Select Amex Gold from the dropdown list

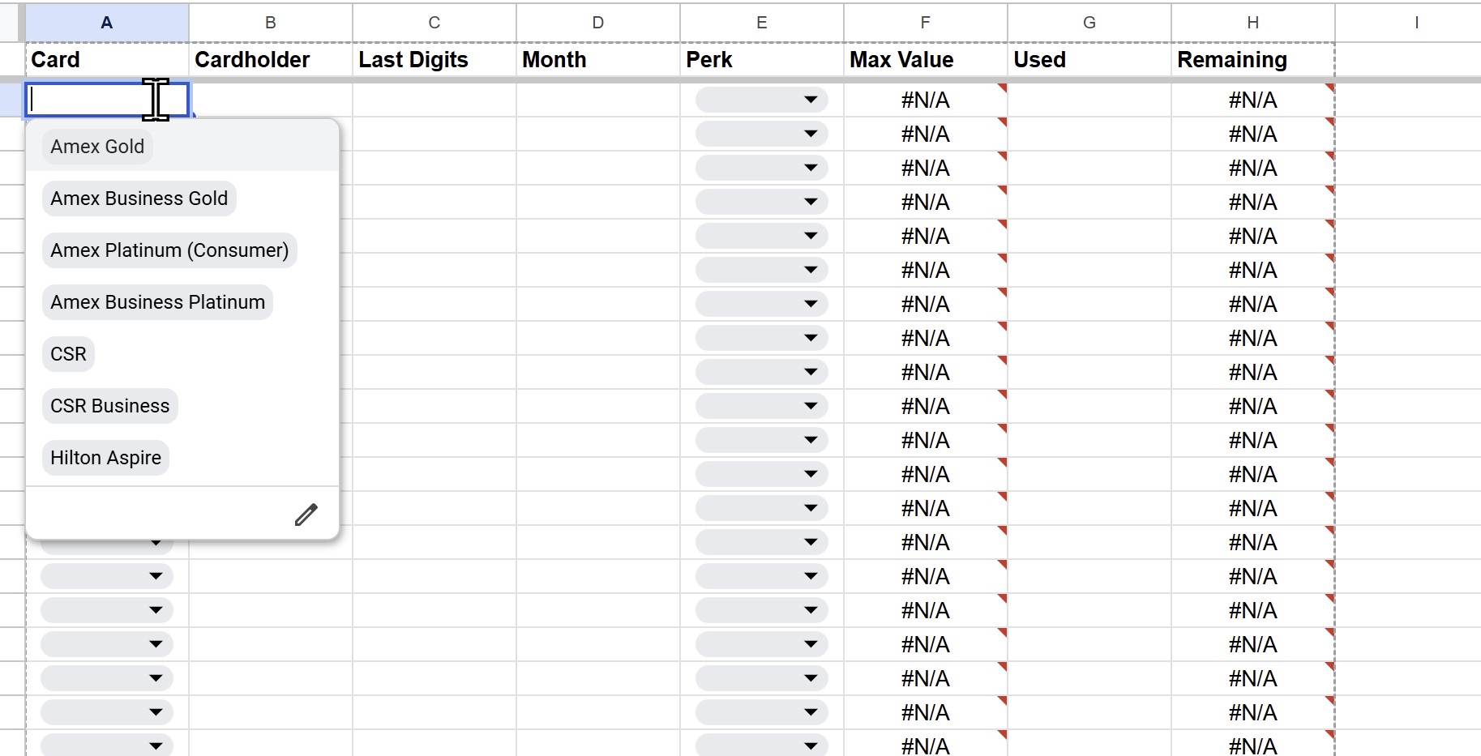pyautogui.click(x=97, y=147)
